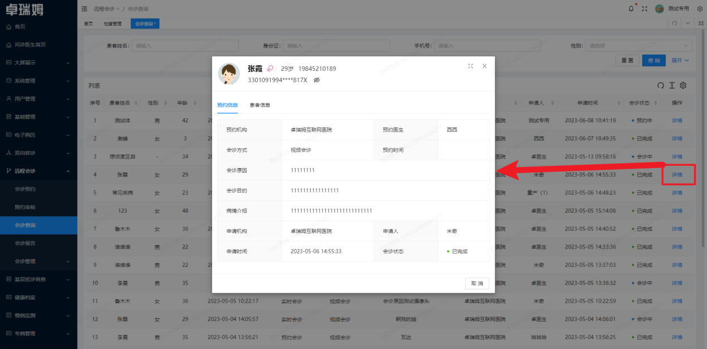Click the 大屏展示 sidebar icon
This screenshot has width=707, height=349.
tap(8, 63)
